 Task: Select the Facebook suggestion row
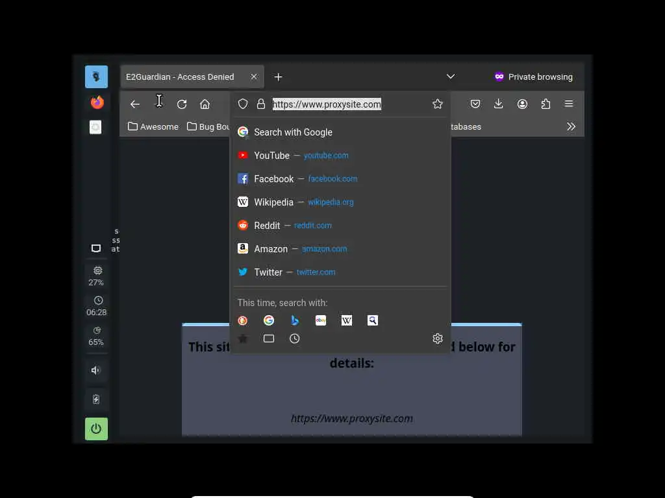(x=340, y=179)
